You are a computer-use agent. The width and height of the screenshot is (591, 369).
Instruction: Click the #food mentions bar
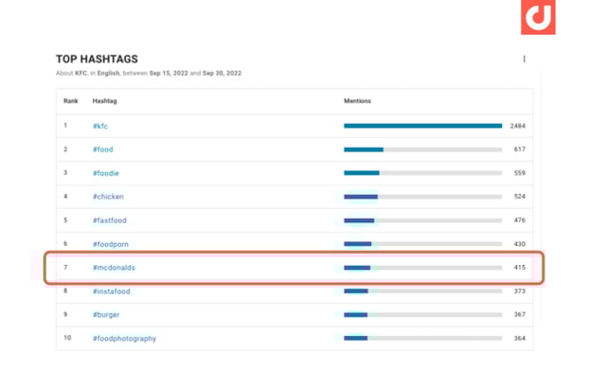click(x=423, y=149)
